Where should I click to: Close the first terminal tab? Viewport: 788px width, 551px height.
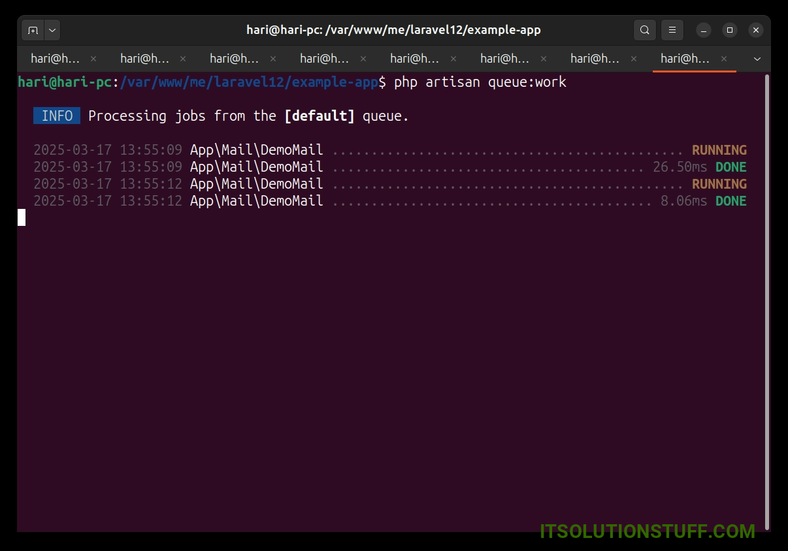(x=93, y=59)
